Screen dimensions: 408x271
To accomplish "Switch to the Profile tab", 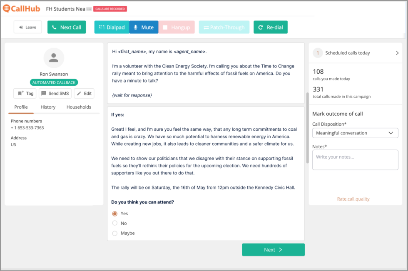I will pyautogui.click(x=21, y=107).
